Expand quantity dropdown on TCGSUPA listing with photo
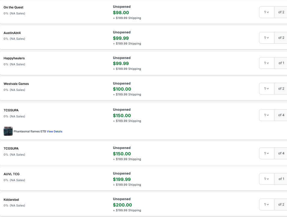287x217 pixels. pos(267,115)
